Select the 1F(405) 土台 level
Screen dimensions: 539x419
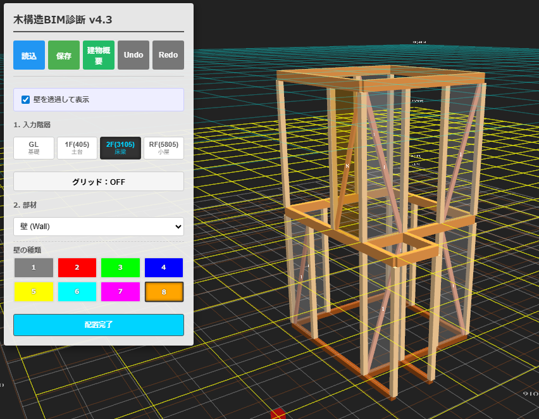click(x=77, y=148)
